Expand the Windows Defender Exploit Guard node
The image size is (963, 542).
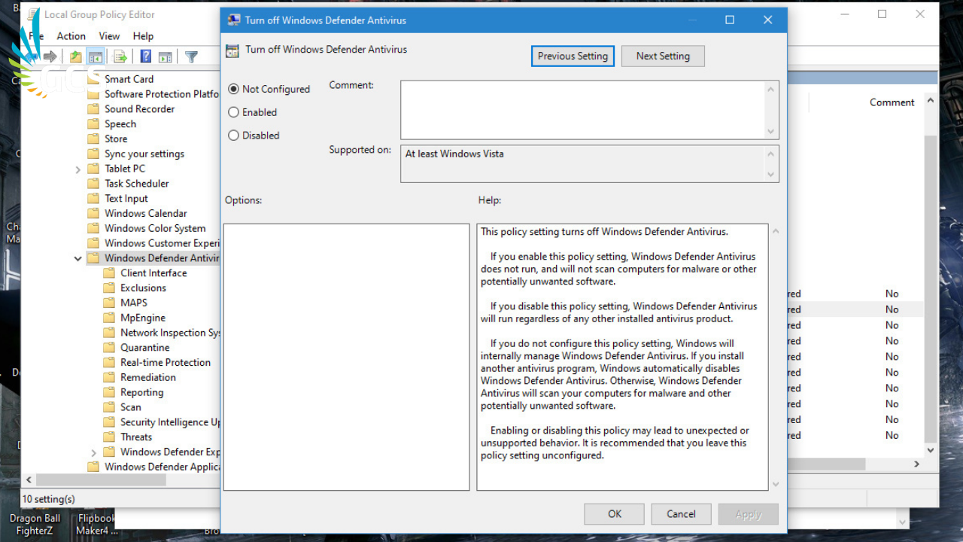click(x=93, y=452)
